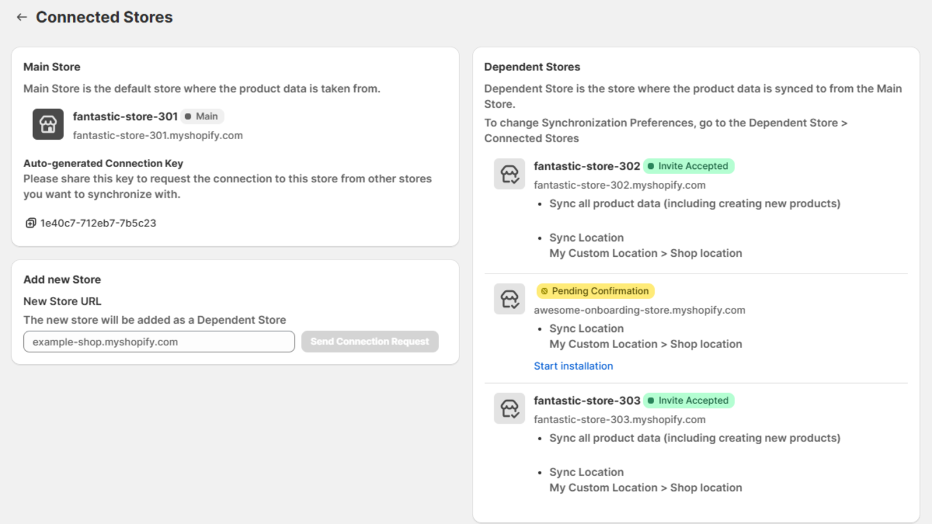Click the Invite Accepted badge for fantastic-store-302

click(689, 166)
